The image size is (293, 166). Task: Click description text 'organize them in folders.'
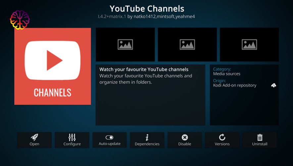[125, 82]
